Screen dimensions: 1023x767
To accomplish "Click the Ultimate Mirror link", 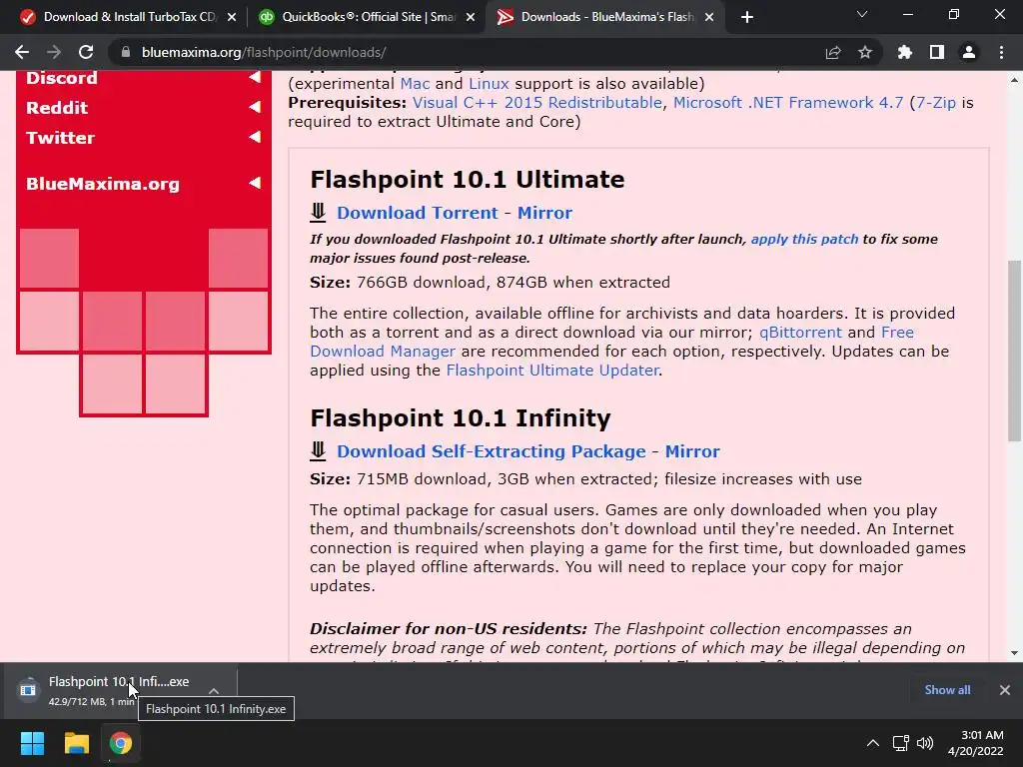I will coord(544,213).
